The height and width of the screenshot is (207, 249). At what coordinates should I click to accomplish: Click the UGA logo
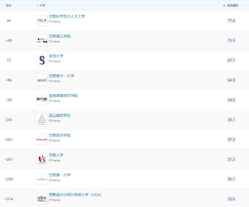pos(42,199)
